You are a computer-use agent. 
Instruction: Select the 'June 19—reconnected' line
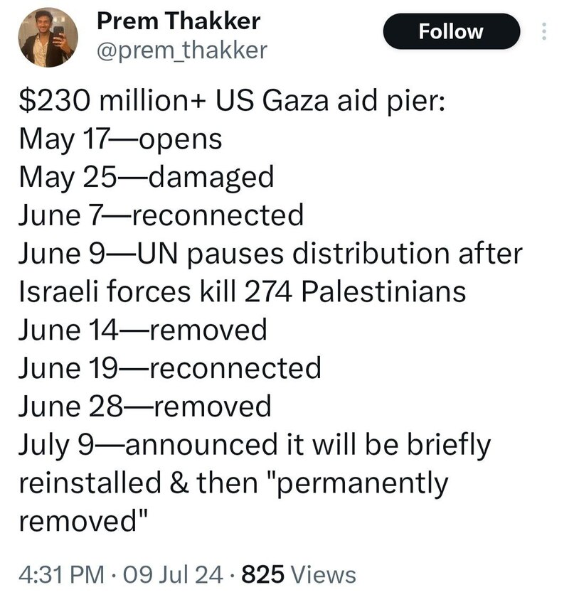point(170,368)
